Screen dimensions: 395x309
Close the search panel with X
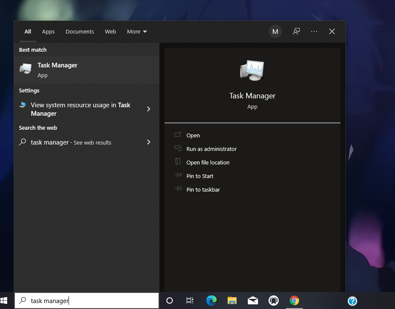pyautogui.click(x=332, y=31)
